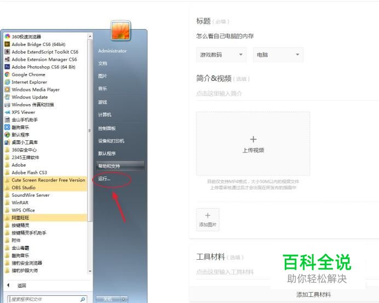Image resolution: width=379 pixels, height=303 pixels.
Task: Expand the 按键精灵手机助手 folder
Action: (45, 233)
